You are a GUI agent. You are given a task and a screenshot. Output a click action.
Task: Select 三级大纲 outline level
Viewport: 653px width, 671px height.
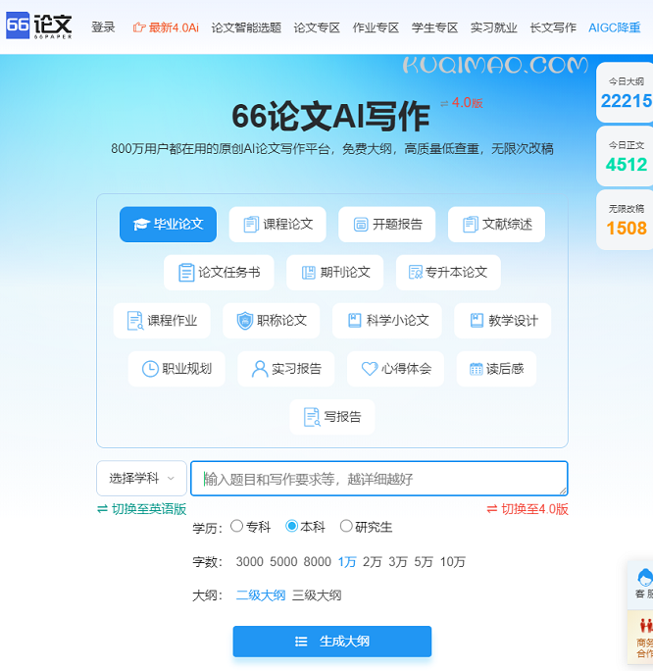[317, 595]
